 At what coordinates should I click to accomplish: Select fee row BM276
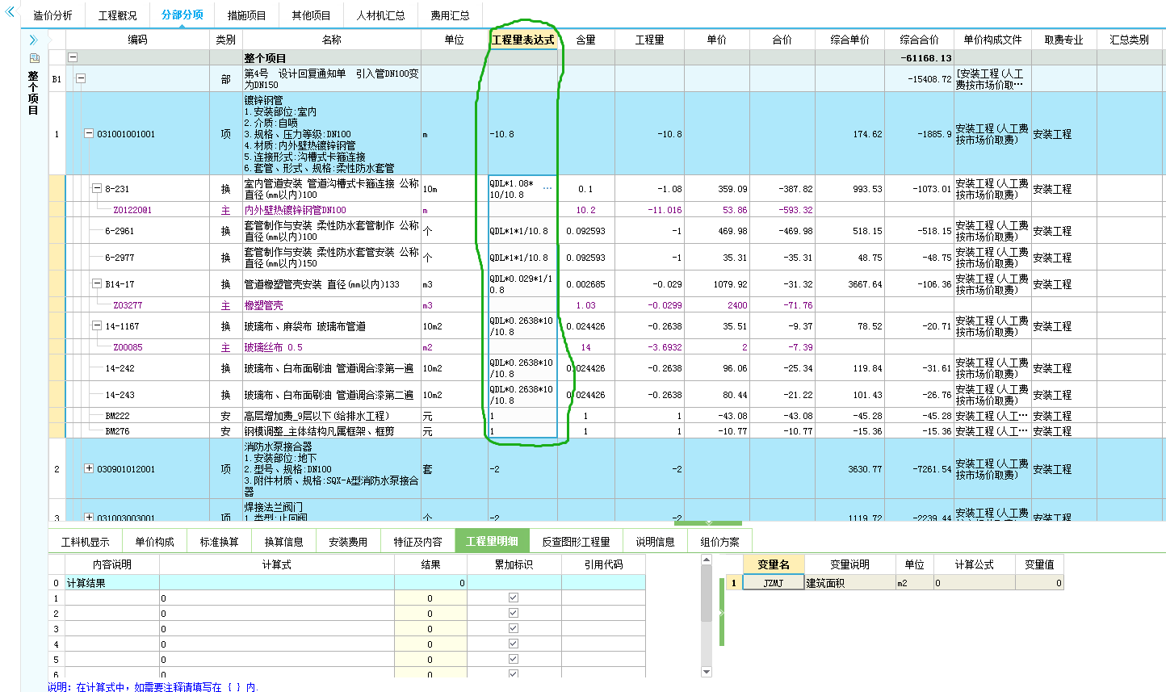(x=117, y=431)
